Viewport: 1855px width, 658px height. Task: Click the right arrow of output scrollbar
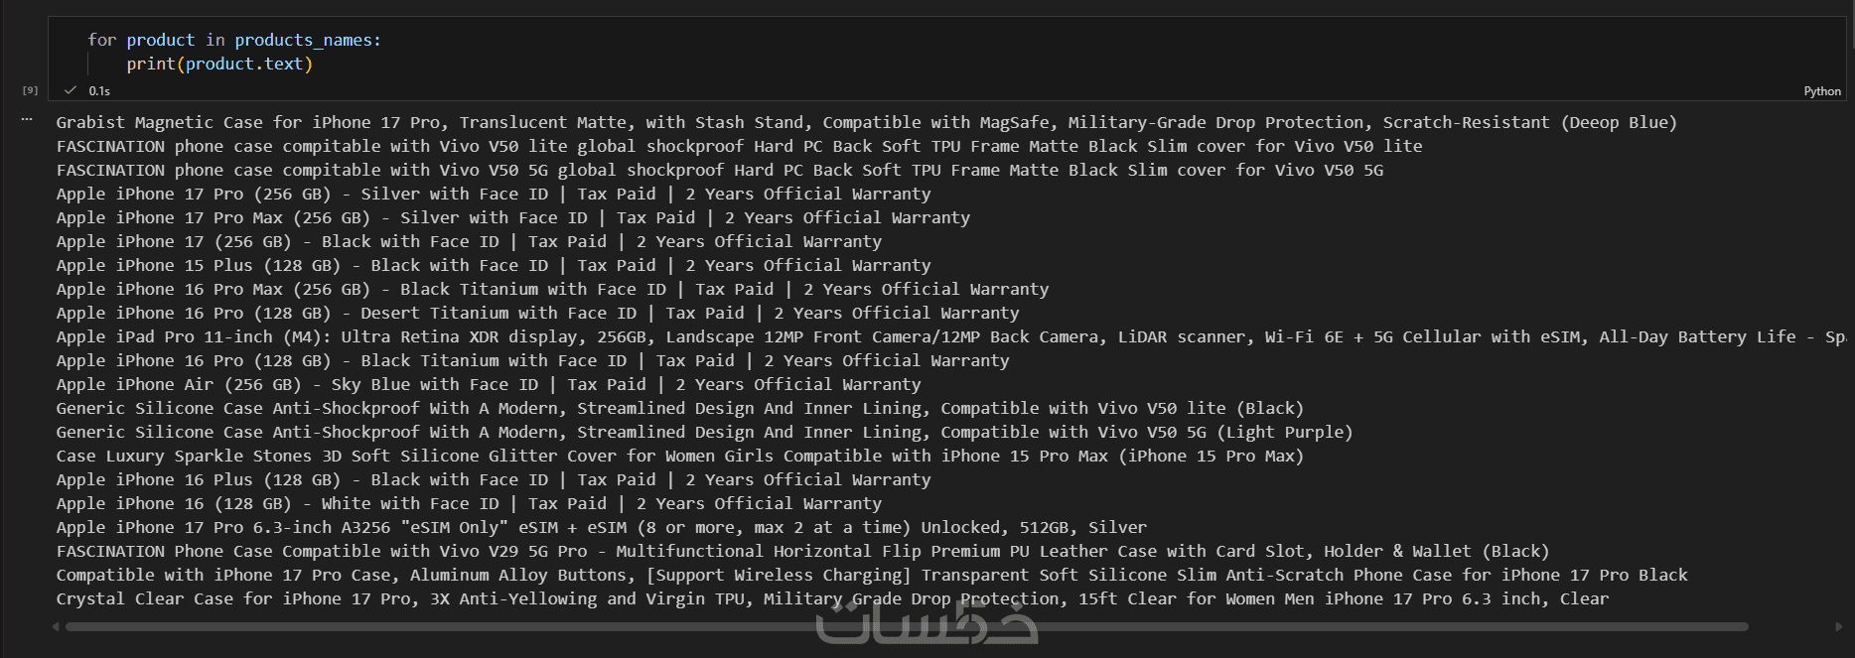(1839, 626)
